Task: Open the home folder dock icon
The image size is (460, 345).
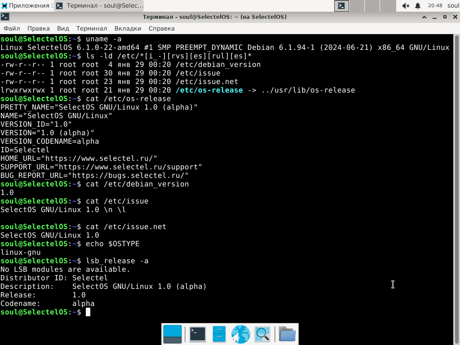Action: 287,334
